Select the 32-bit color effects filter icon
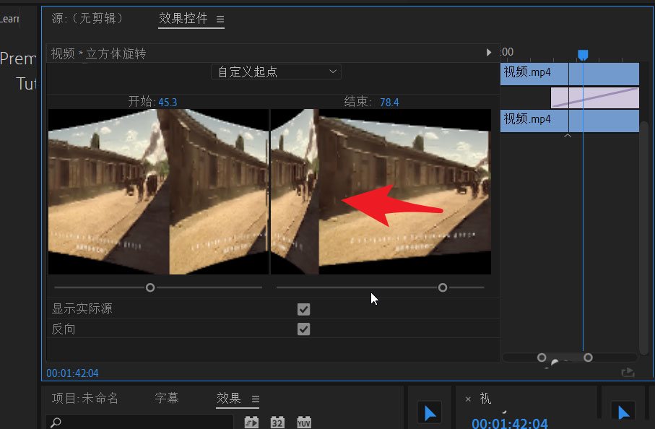 [277, 422]
